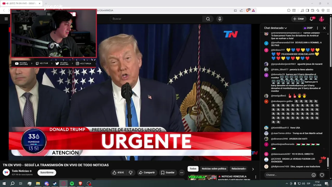Start voice search with the microphone icon
This screenshot has width=332, height=187.
[220, 19]
